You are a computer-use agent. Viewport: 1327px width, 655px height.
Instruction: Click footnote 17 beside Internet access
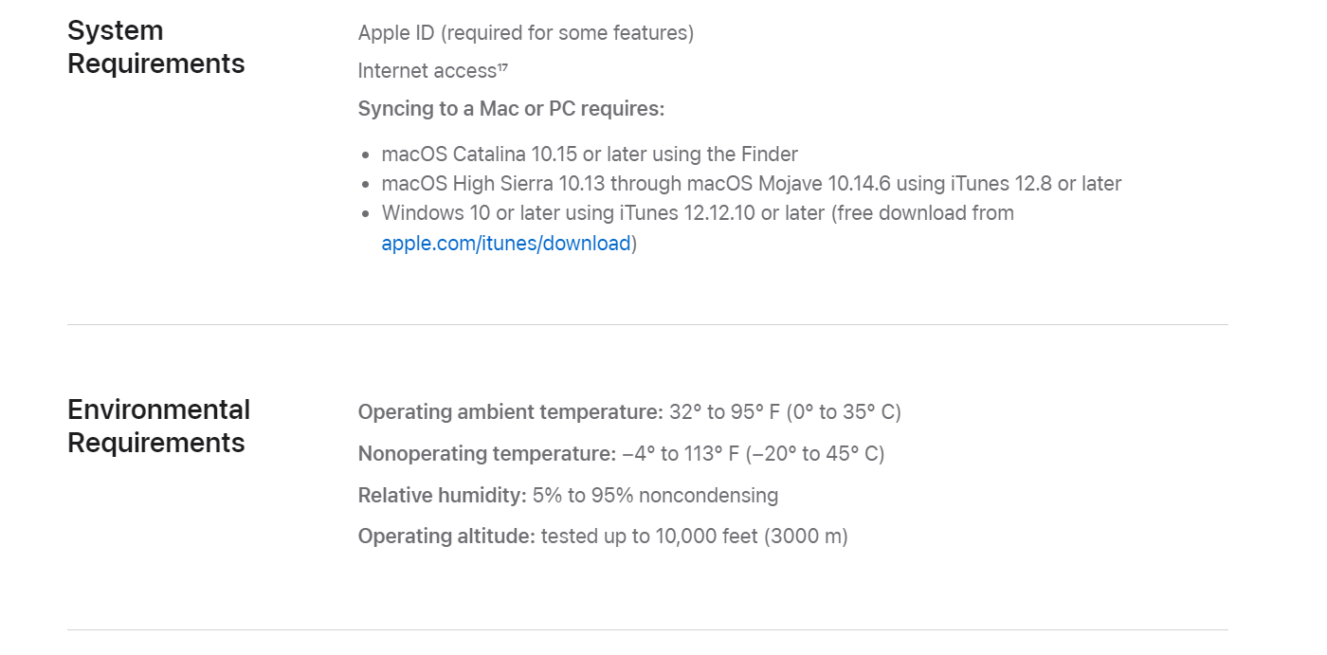[x=502, y=66]
